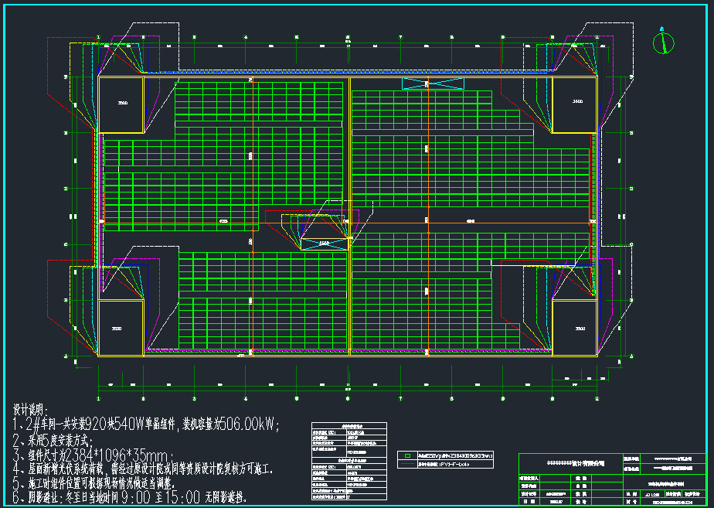Image resolution: width=714 pixels, height=508 pixels.
Task: Click the red cable line in legend
Action: 406,465
